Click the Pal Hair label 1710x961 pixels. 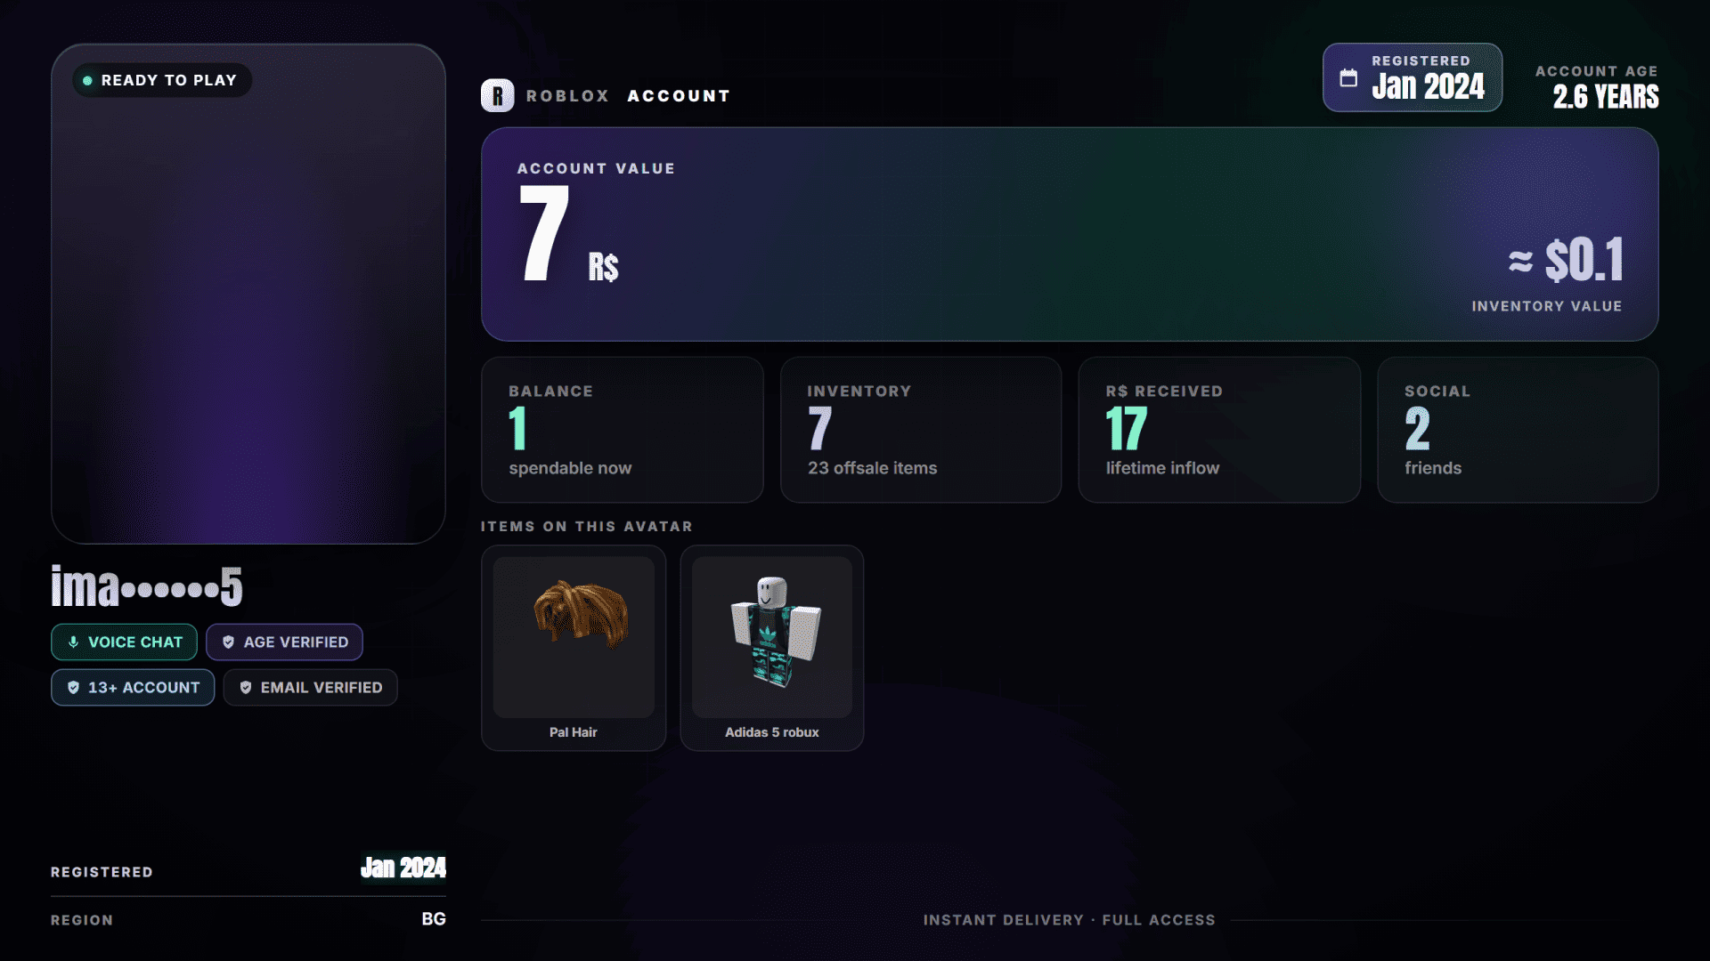pos(574,732)
